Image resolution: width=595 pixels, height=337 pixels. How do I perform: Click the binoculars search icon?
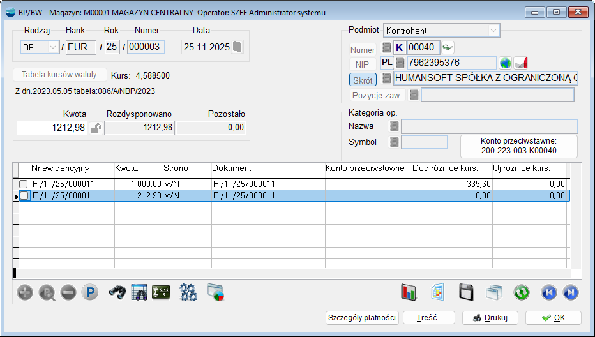pos(116,292)
